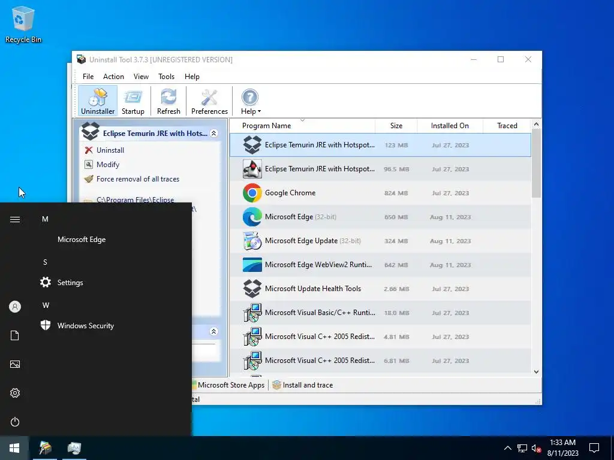
Task: Click the M letter group header
Action: click(x=45, y=219)
